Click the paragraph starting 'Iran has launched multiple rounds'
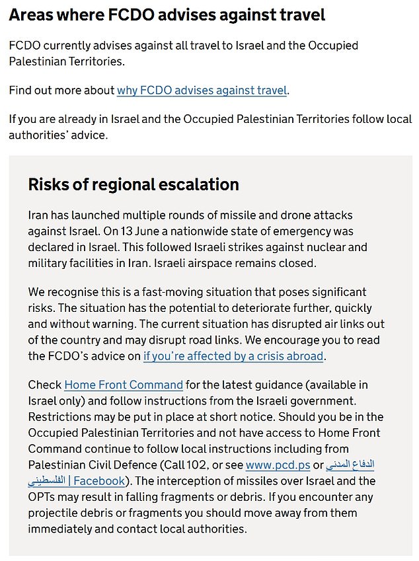419x561 pixels. point(198,239)
